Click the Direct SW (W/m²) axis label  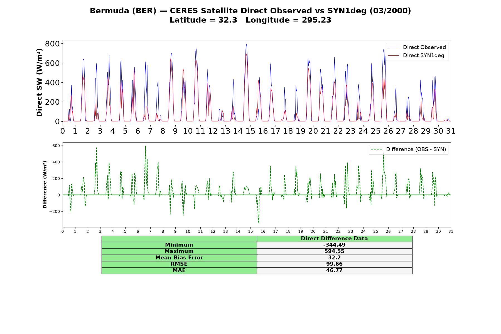[x=40, y=82]
